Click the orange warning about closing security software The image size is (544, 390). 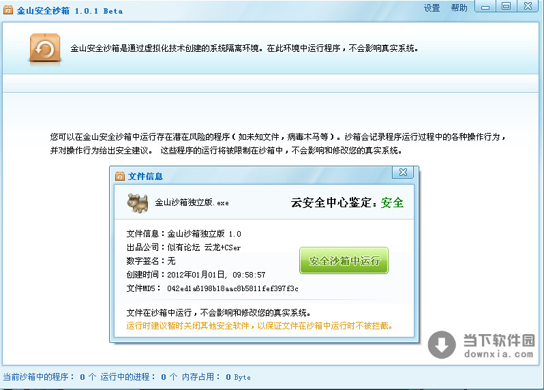point(259,326)
